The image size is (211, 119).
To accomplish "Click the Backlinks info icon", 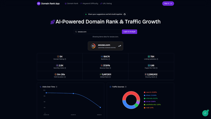I will point(109,59).
